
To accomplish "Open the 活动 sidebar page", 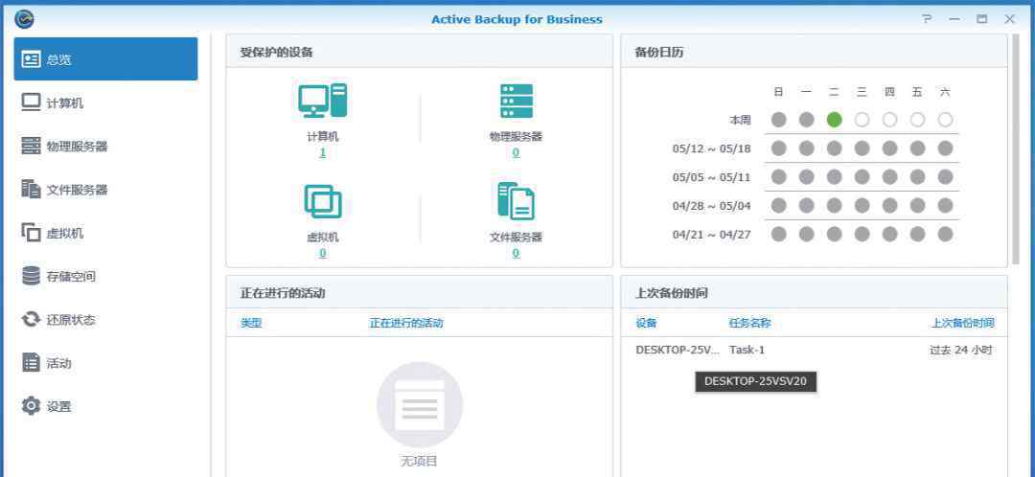I will tap(59, 363).
